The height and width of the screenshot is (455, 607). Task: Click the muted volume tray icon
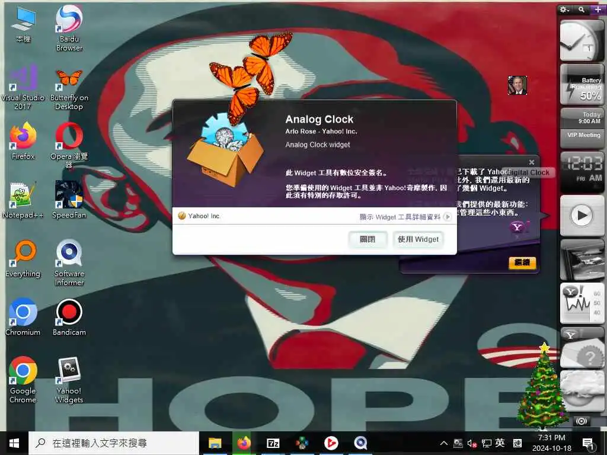(x=471, y=443)
